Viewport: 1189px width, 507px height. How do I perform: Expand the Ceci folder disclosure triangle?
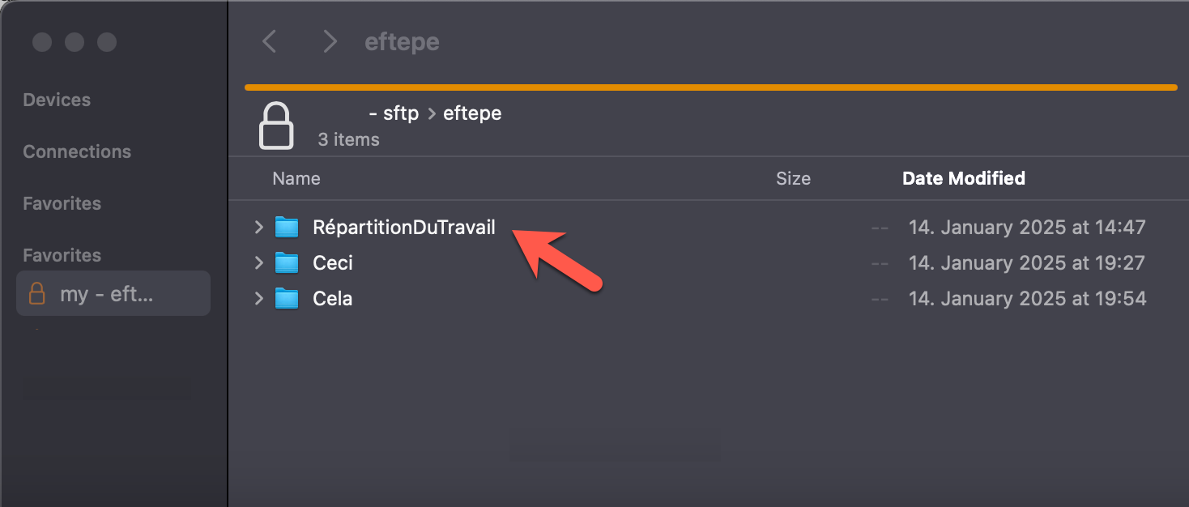[258, 262]
